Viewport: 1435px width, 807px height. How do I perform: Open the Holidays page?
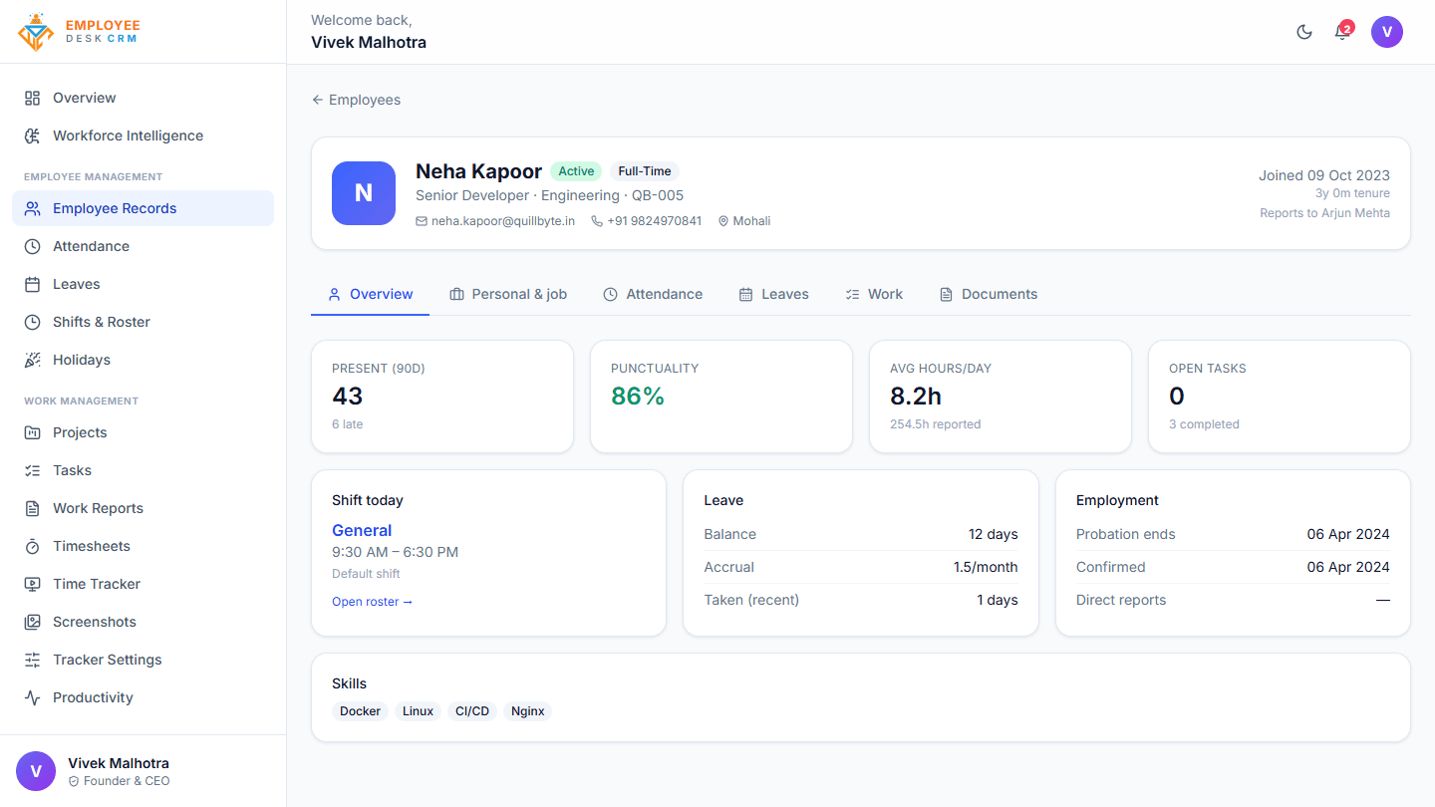point(143,360)
